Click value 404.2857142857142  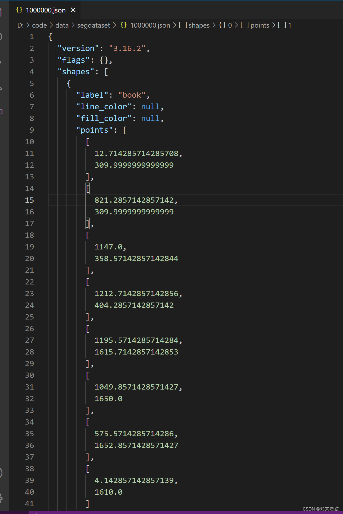134,305
